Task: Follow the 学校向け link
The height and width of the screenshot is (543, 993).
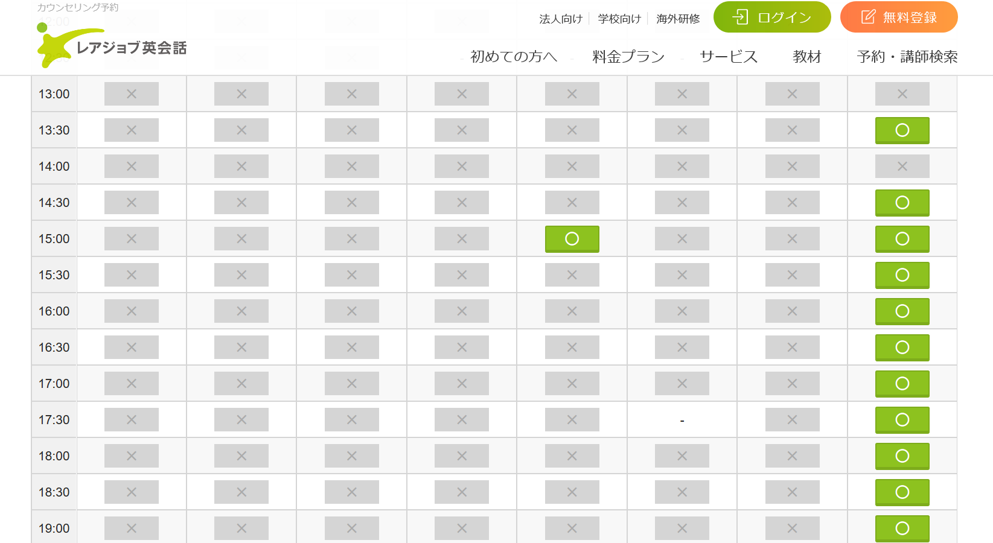Action: point(619,19)
